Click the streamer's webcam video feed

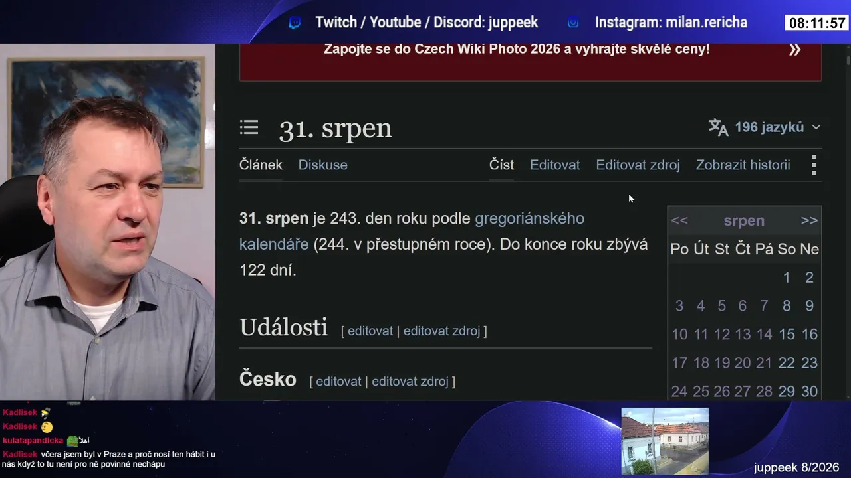[x=108, y=222]
